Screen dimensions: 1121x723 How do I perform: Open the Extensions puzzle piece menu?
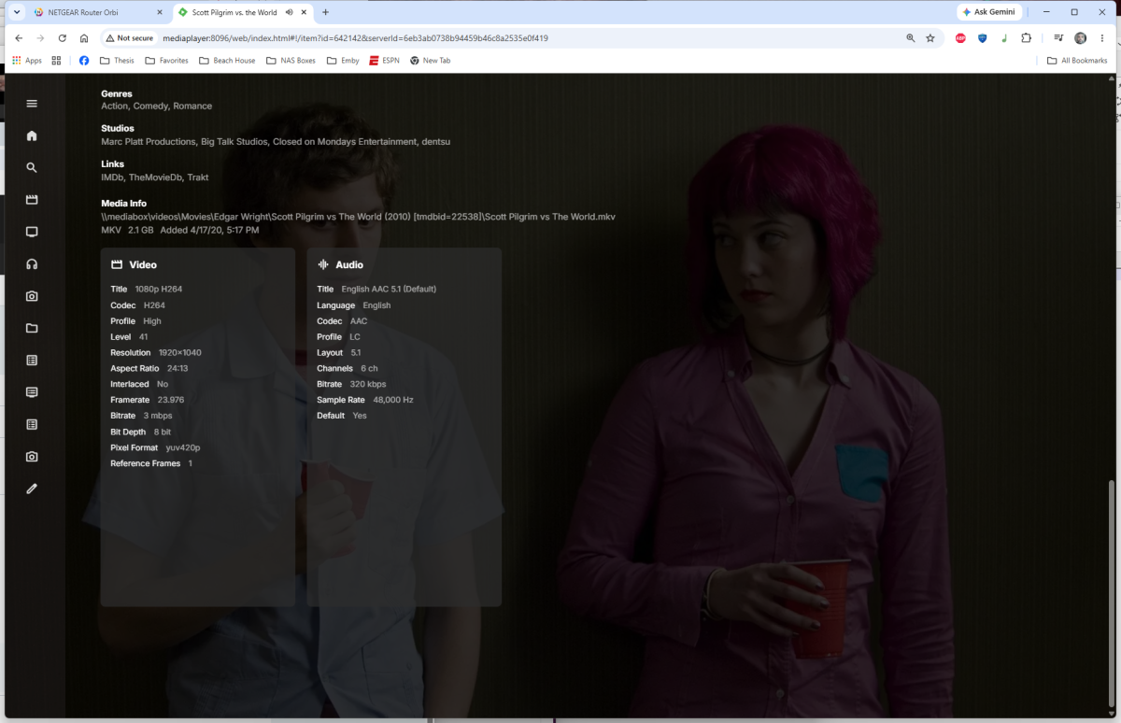pyautogui.click(x=1026, y=38)
